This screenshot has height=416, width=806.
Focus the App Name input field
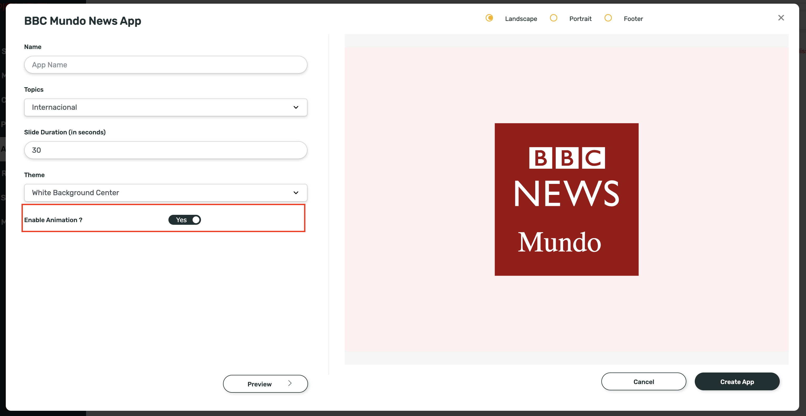click(166, 65)
